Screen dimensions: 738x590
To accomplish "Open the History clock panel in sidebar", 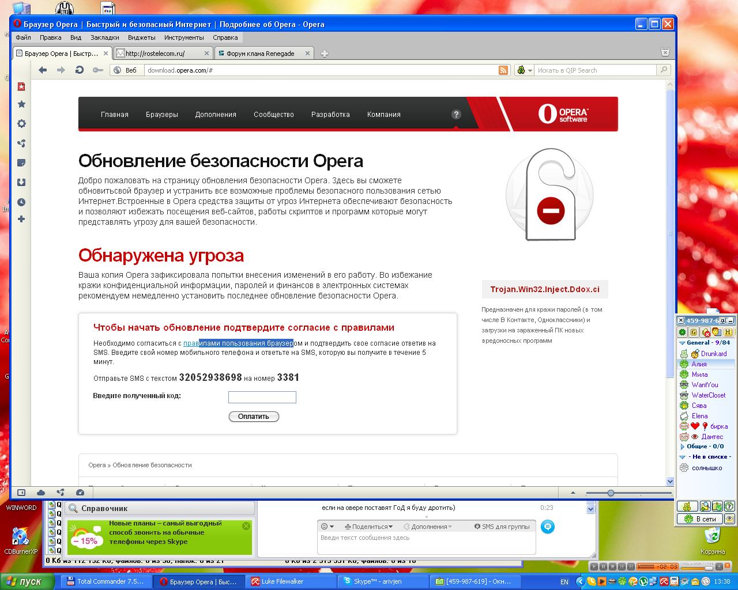I will (21, 202).
